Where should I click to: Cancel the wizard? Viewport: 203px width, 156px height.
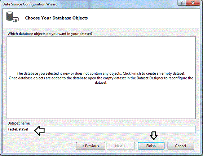181,146
